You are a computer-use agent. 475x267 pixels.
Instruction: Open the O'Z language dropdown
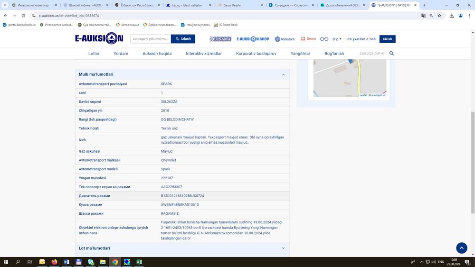(337, 39)
